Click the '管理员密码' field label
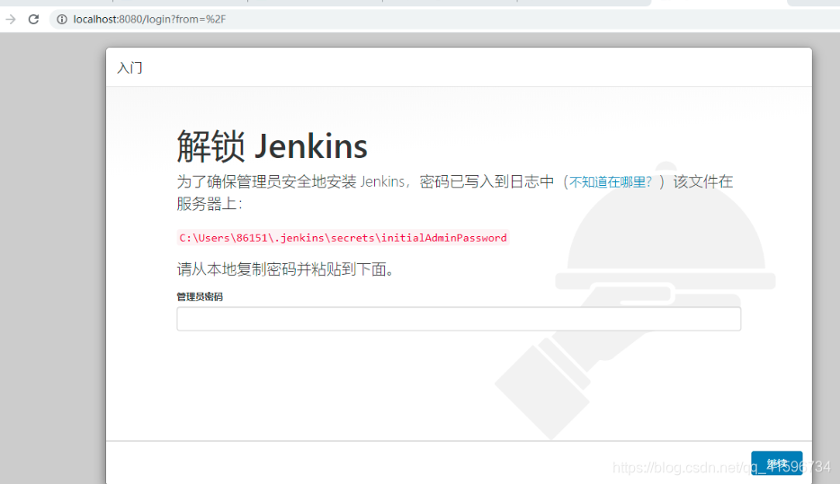The height and width of the screenshot is (484, 840). (x=200, y=297)
